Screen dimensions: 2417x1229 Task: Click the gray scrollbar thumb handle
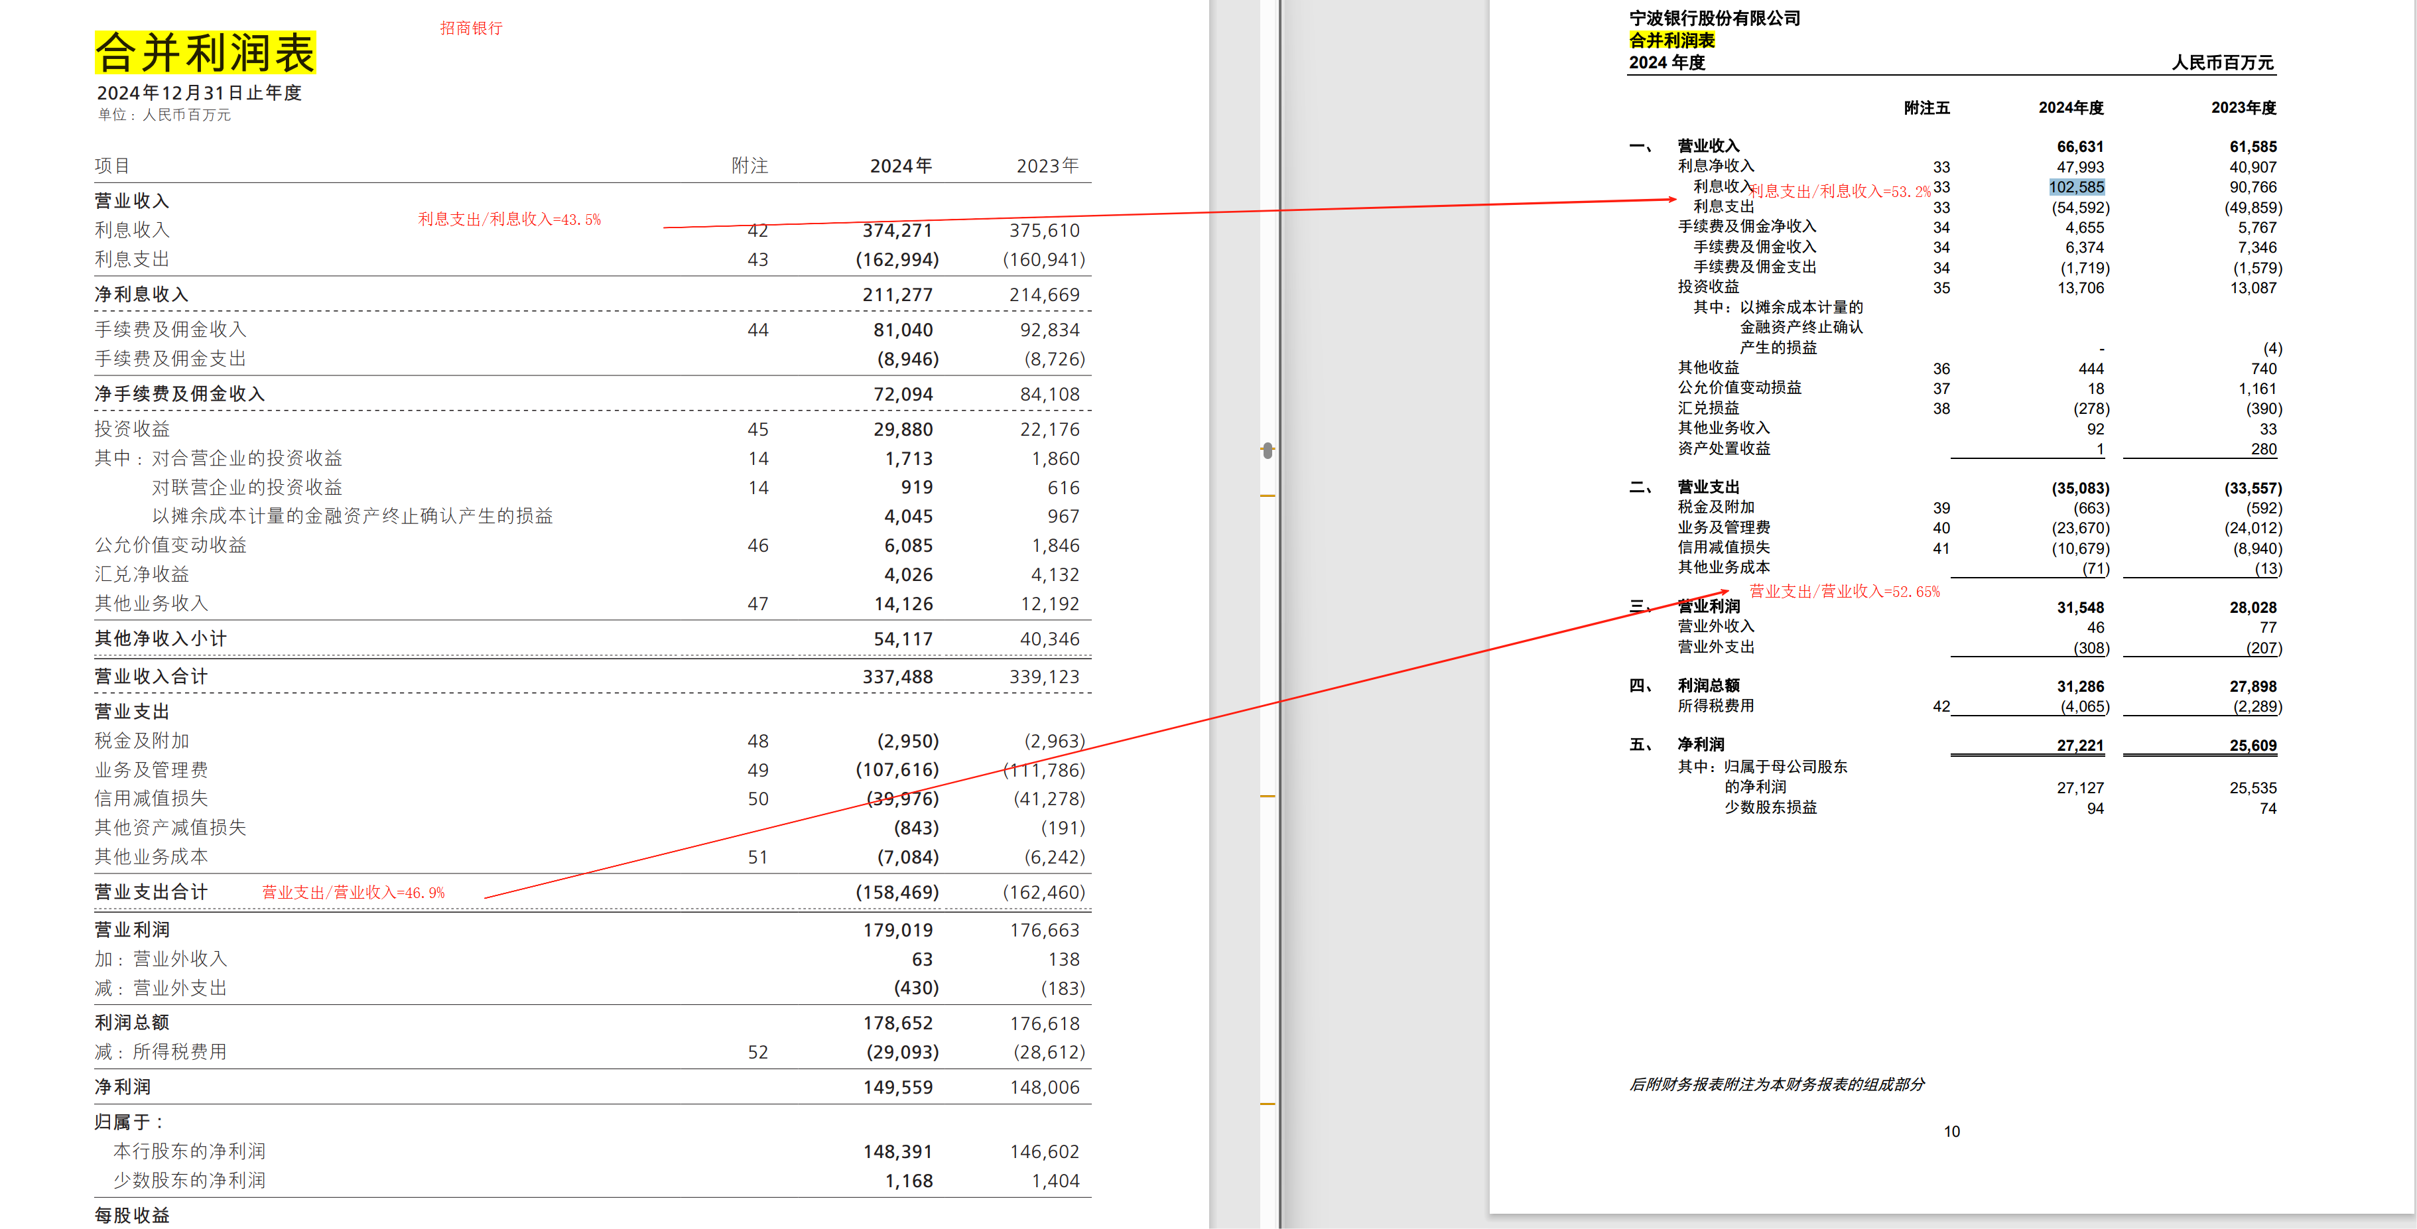[x=1268, y=450]
